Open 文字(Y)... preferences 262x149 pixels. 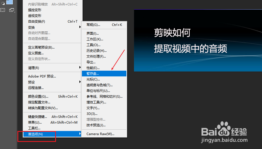pos(104,108)
